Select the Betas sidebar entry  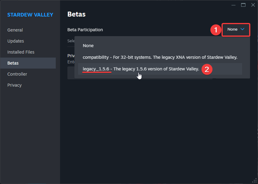click(13, 63)
